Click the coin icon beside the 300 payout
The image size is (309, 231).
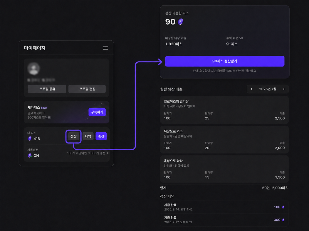coord(283,220)
